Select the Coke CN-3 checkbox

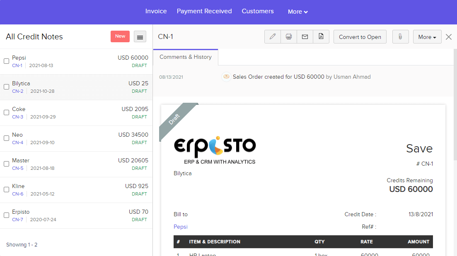(6, 112)
